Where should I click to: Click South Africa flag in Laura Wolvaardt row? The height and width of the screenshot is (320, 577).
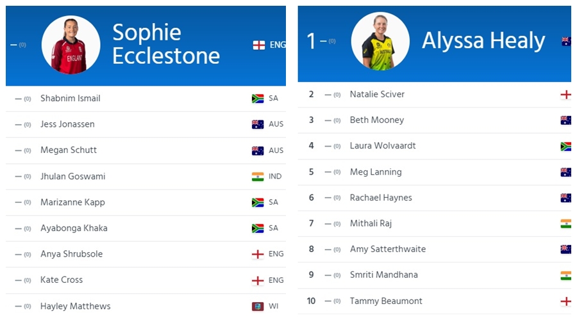point(565,146)
